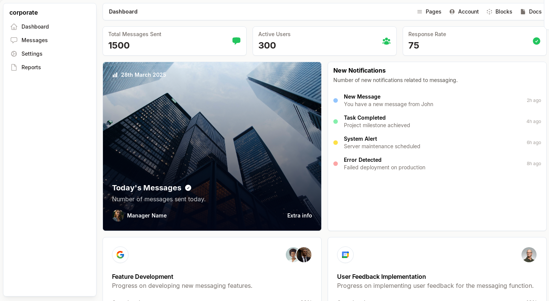Click the bar chart icon beside date

coord(115,75)
